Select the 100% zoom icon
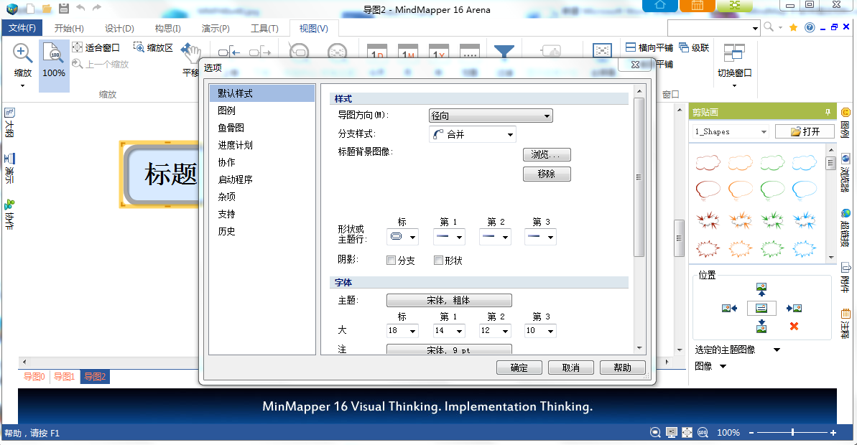The height and width of the screenshot is (445, 857). (54, 53)
